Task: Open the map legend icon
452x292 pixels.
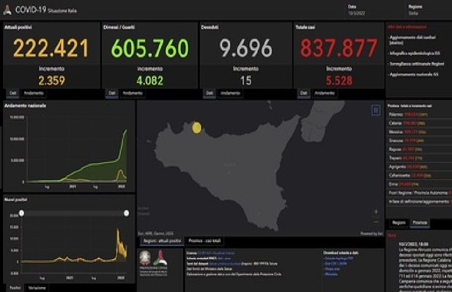Action: (x=376, y=110)
